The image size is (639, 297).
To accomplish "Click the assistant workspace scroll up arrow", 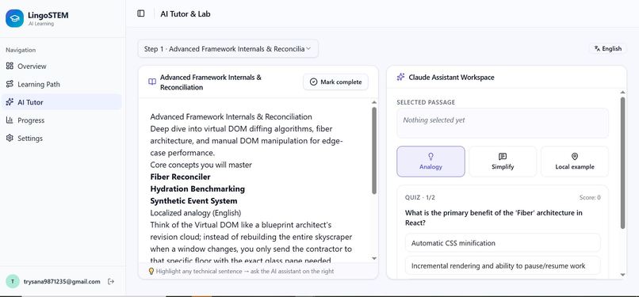I will click(622, 93).
